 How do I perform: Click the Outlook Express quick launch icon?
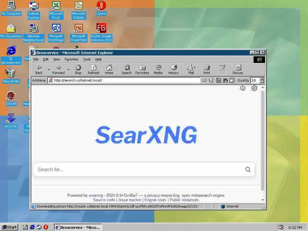(39, 227)
